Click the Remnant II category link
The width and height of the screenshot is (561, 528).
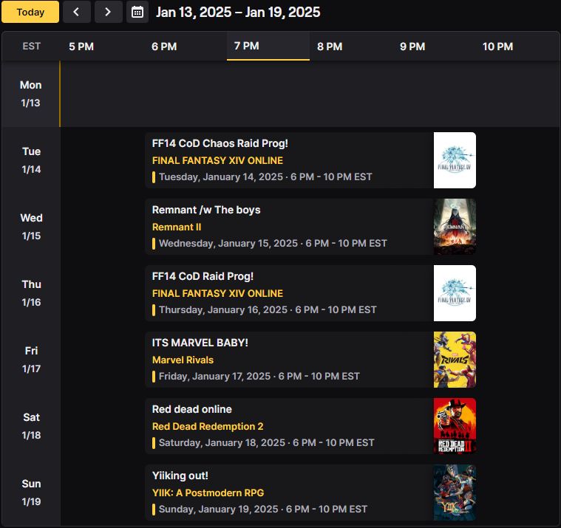click(x=177, y=227)
